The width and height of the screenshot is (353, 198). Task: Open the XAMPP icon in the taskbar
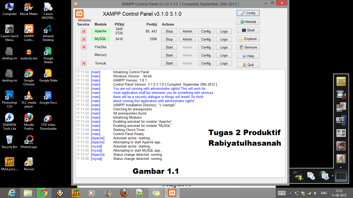(x=172, y=193)
